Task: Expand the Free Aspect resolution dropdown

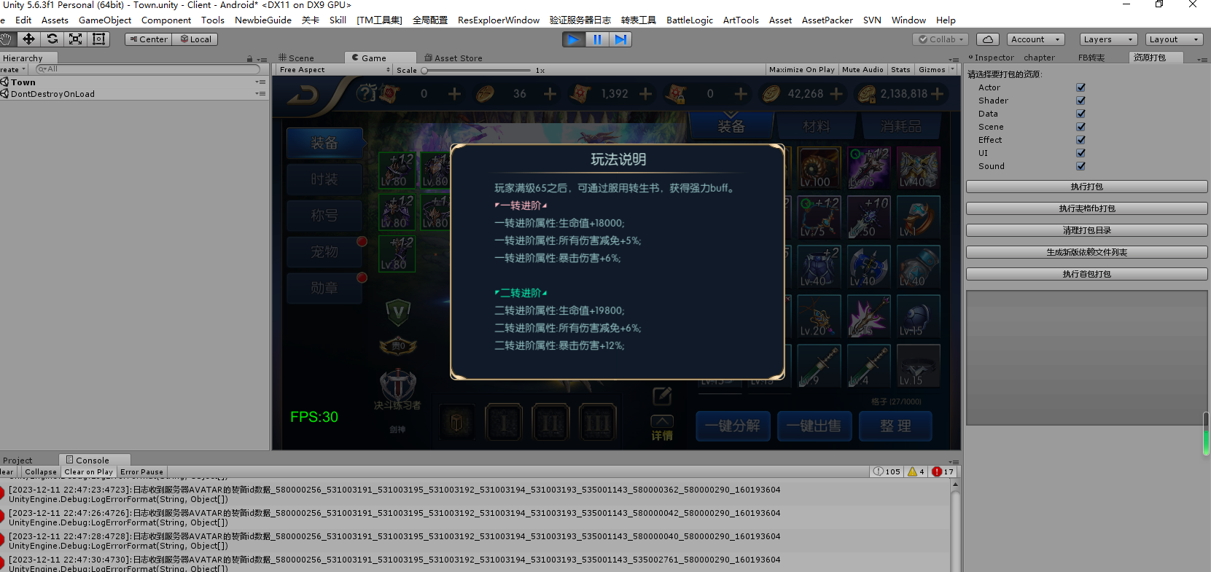Action: coord(335,70)
